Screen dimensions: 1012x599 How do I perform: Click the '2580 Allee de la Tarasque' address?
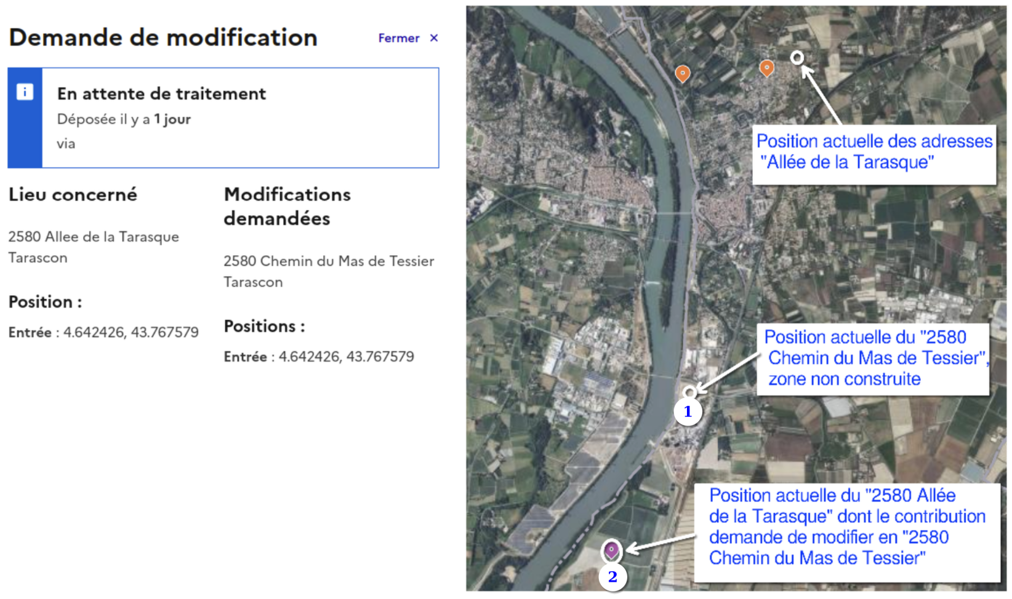[x=94, y=237]
